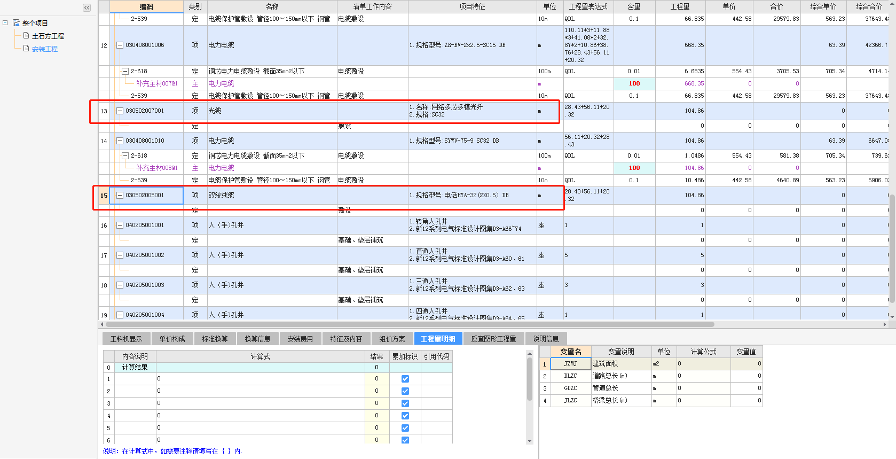The height and width of the screenshot is (459, 896).
Task: Open the 标准换算 tab
Action: click(x=215, y=339)
